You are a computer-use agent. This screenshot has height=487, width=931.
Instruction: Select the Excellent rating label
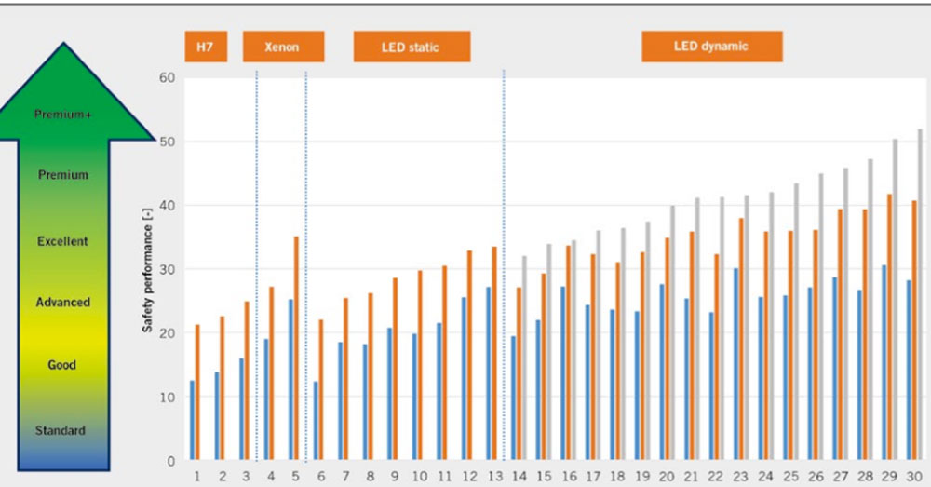pyautogui.click(x=62, y=241)
